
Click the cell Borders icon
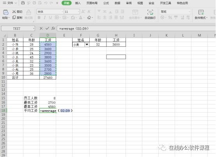[57, 18]
